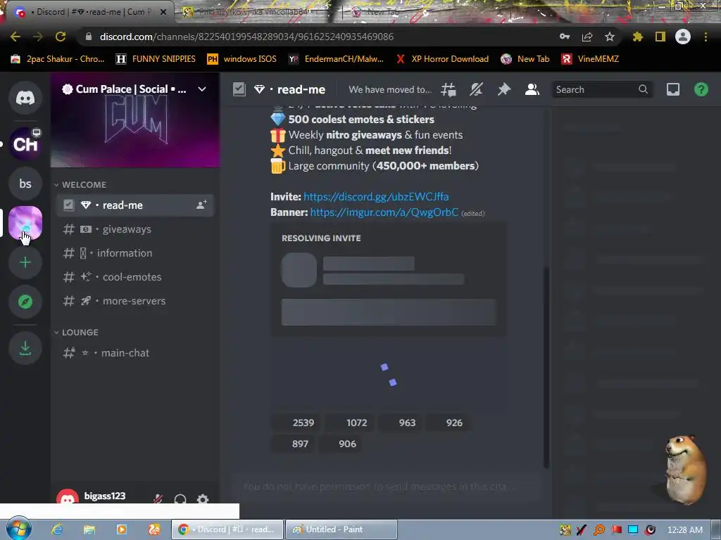Download apps arrow icon in sidebar
The image size is (721, 540).
pyautogui.click(x=25, y=348)
